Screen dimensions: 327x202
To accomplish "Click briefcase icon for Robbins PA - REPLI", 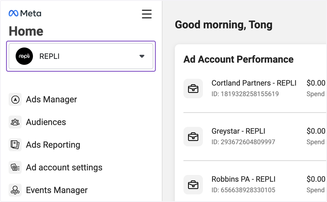I will pyautogui.click(x=193, y=185).
